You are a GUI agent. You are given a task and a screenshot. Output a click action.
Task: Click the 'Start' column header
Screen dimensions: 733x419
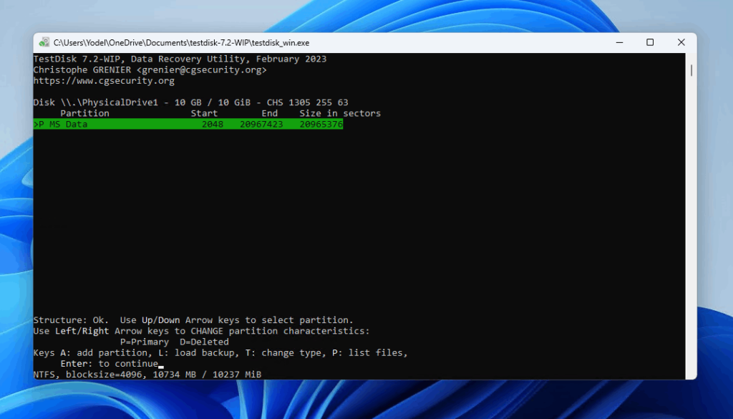point(204,114)
